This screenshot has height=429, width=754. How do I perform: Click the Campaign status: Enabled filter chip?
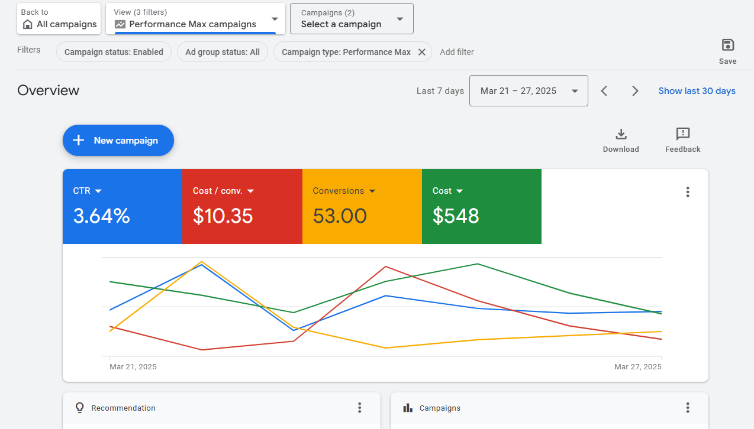(x=114, y=52)
